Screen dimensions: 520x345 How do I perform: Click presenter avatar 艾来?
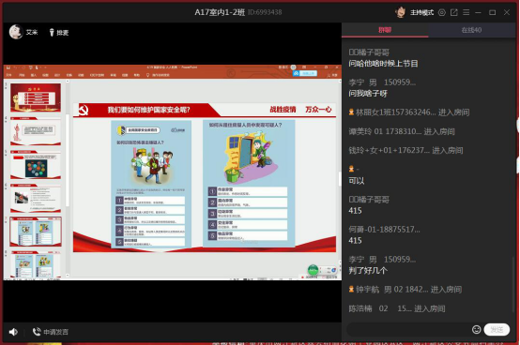[x=16, y=32]
